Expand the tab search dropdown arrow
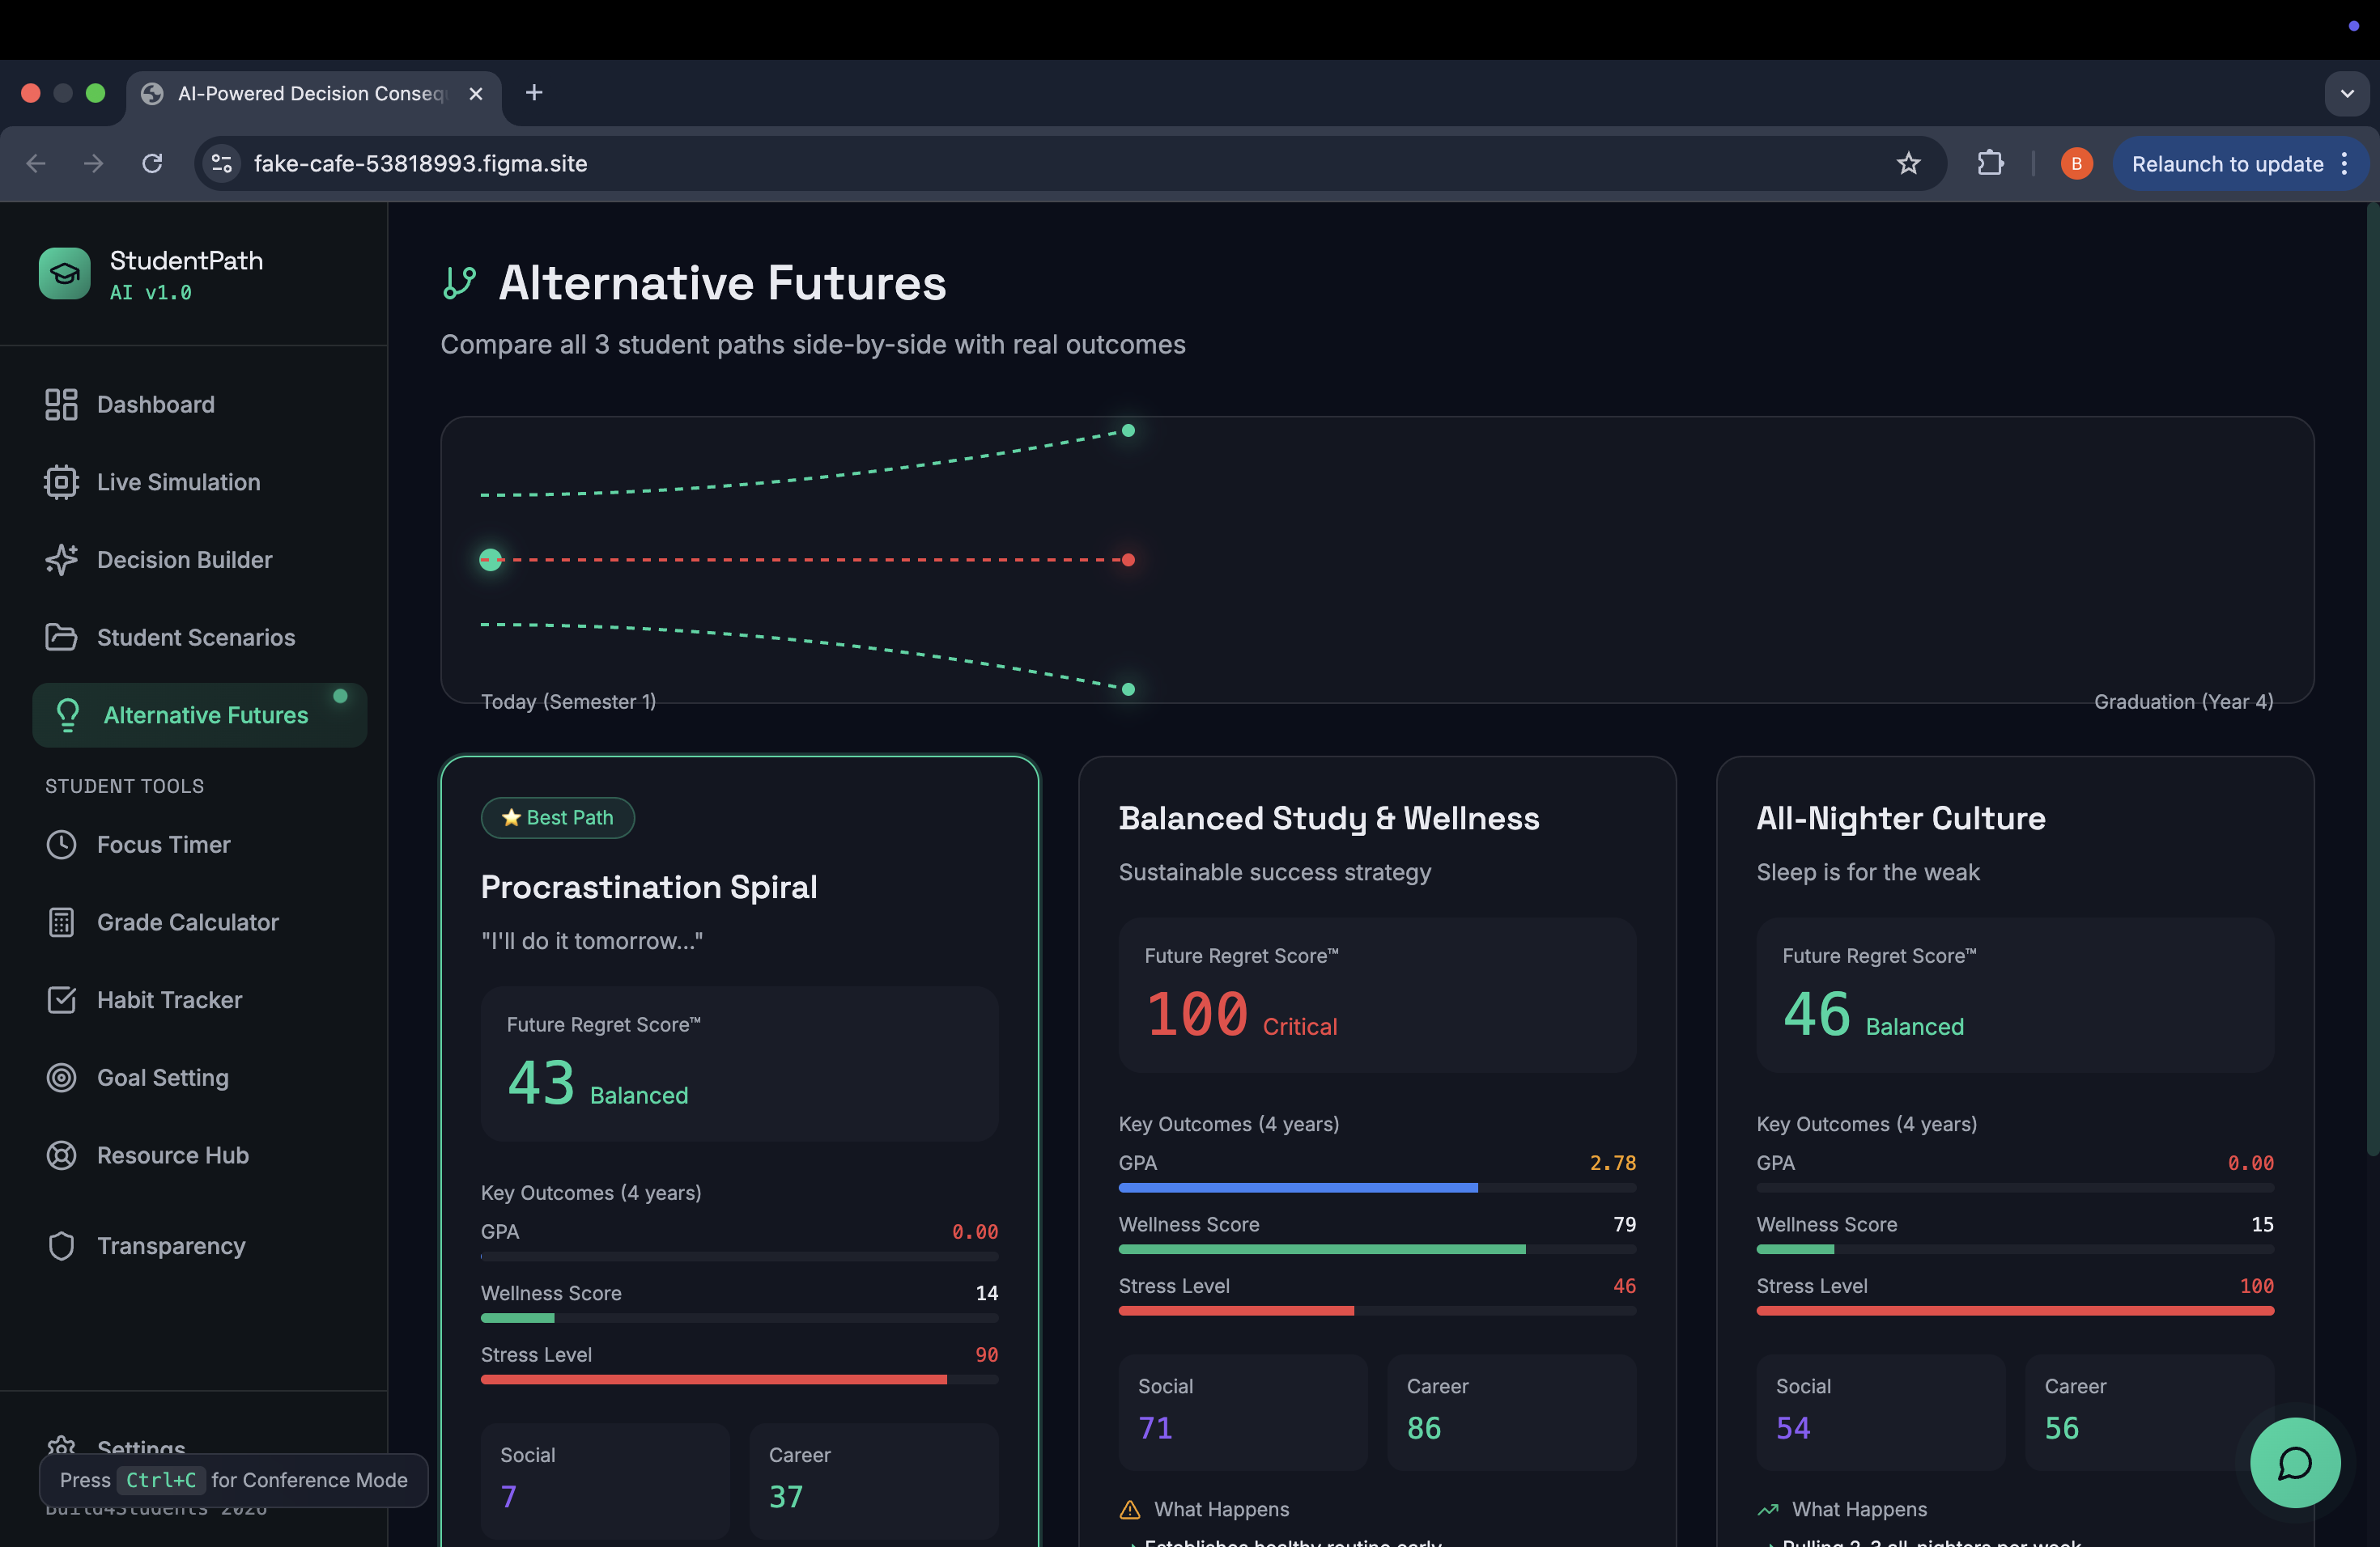2380x1547 pixels. (2346, 94)
